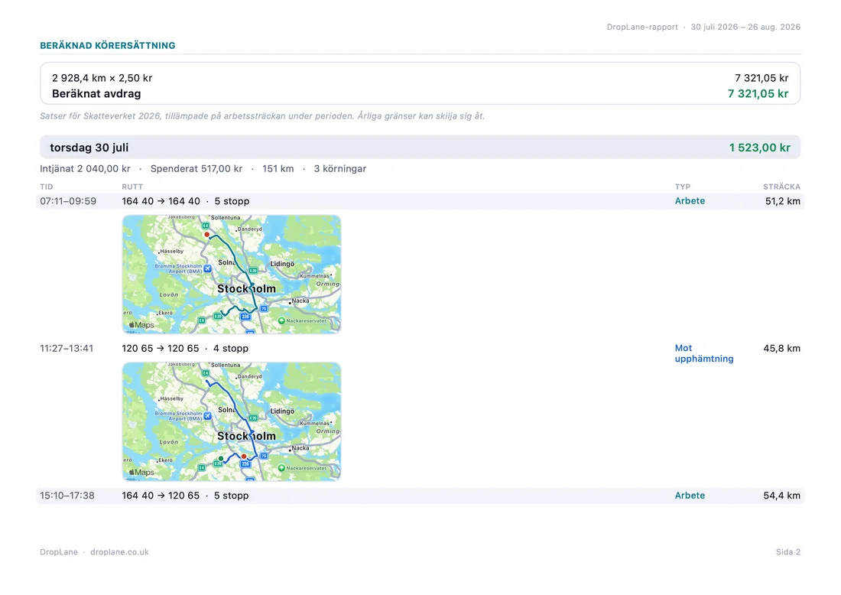The image size is (841, 595).
Task: Click the 'RUTT' column header
Action: [x=132, y=187]
